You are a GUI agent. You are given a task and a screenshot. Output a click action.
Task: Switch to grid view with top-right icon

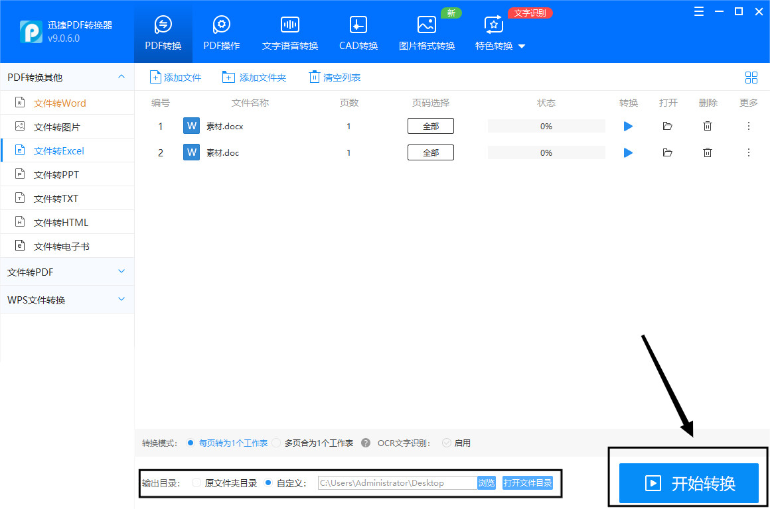click(751, 77)
